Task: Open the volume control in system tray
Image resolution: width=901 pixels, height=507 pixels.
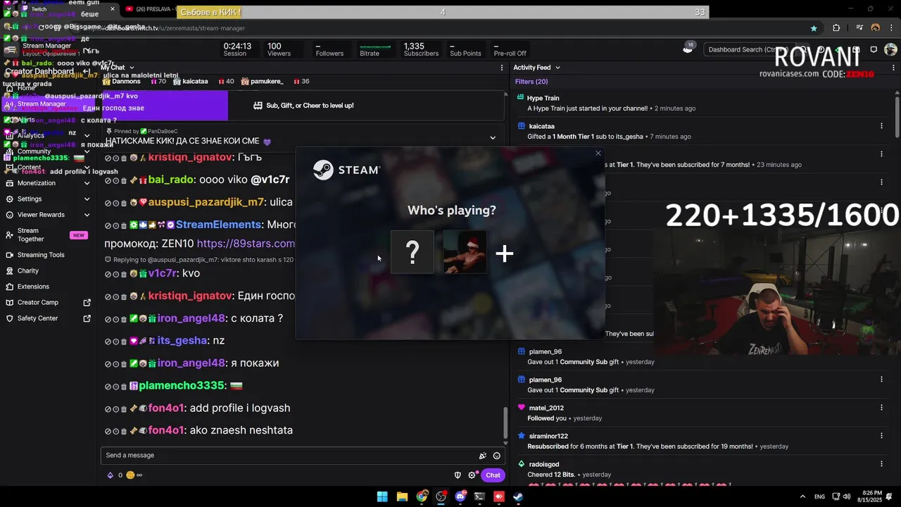Action: click(x=847, y=496)
